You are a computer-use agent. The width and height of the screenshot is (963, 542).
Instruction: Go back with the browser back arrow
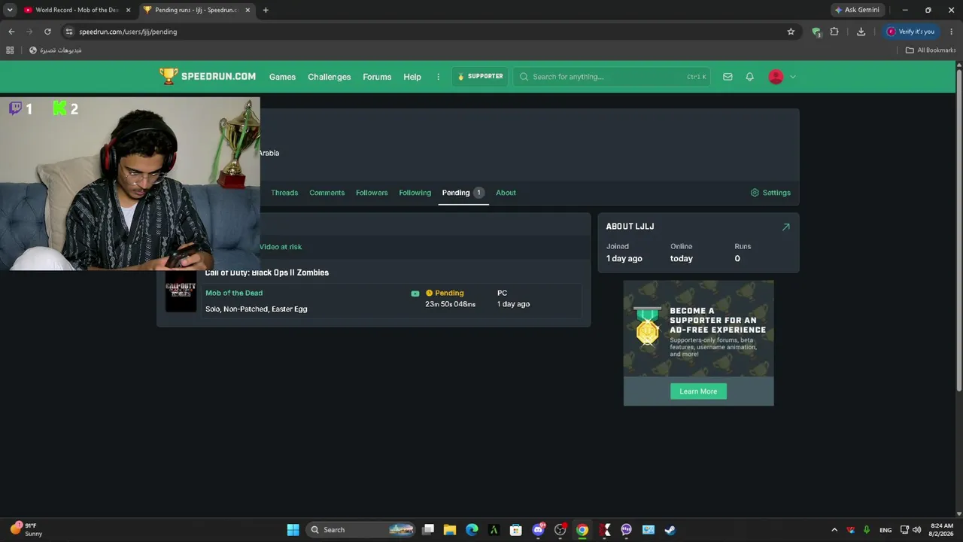pos(11,32)
